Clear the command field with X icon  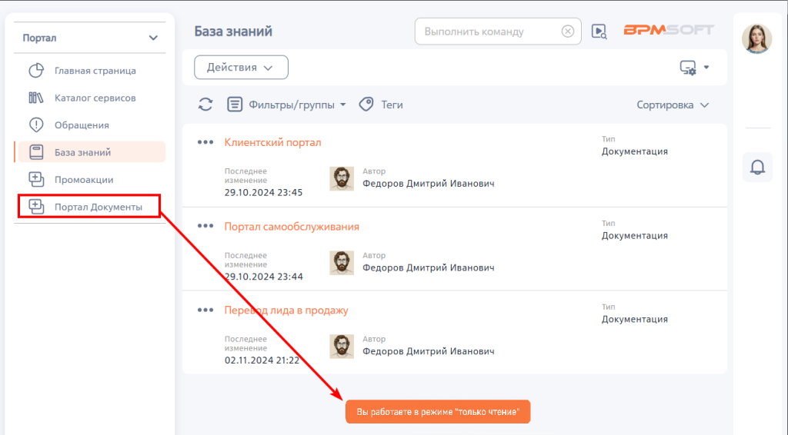point(567,32)
